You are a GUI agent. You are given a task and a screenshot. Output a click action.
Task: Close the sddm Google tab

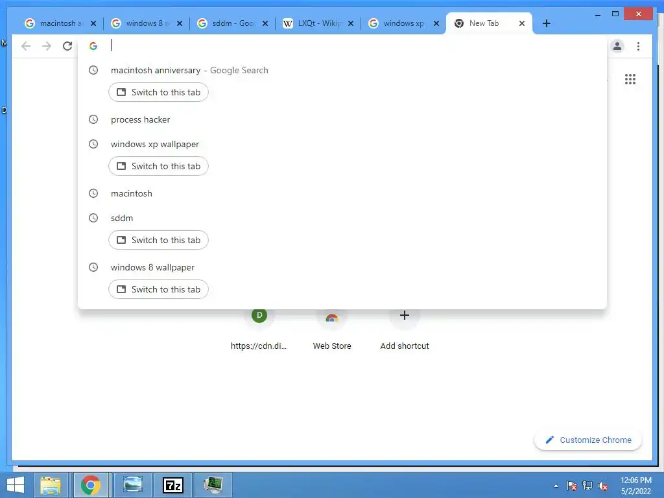265,23
